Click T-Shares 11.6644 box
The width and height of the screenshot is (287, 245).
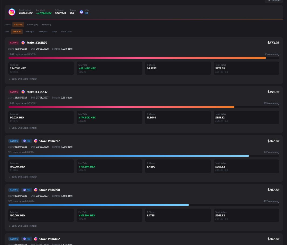[x=178, y=117]
